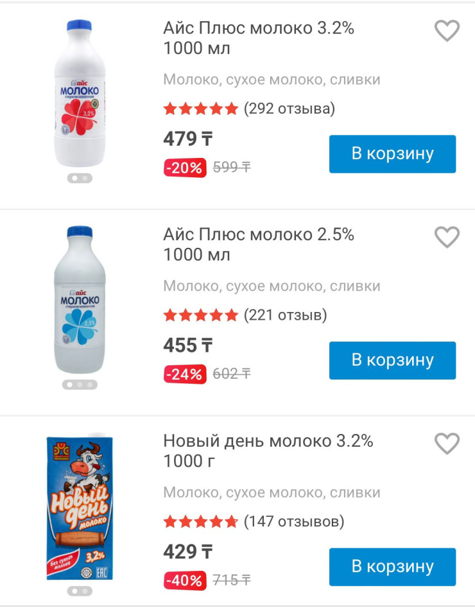The height and width of the screenshot is (608, 475).
Task: Open the Новый день milk carton image
Action: [x=80, y=507]
